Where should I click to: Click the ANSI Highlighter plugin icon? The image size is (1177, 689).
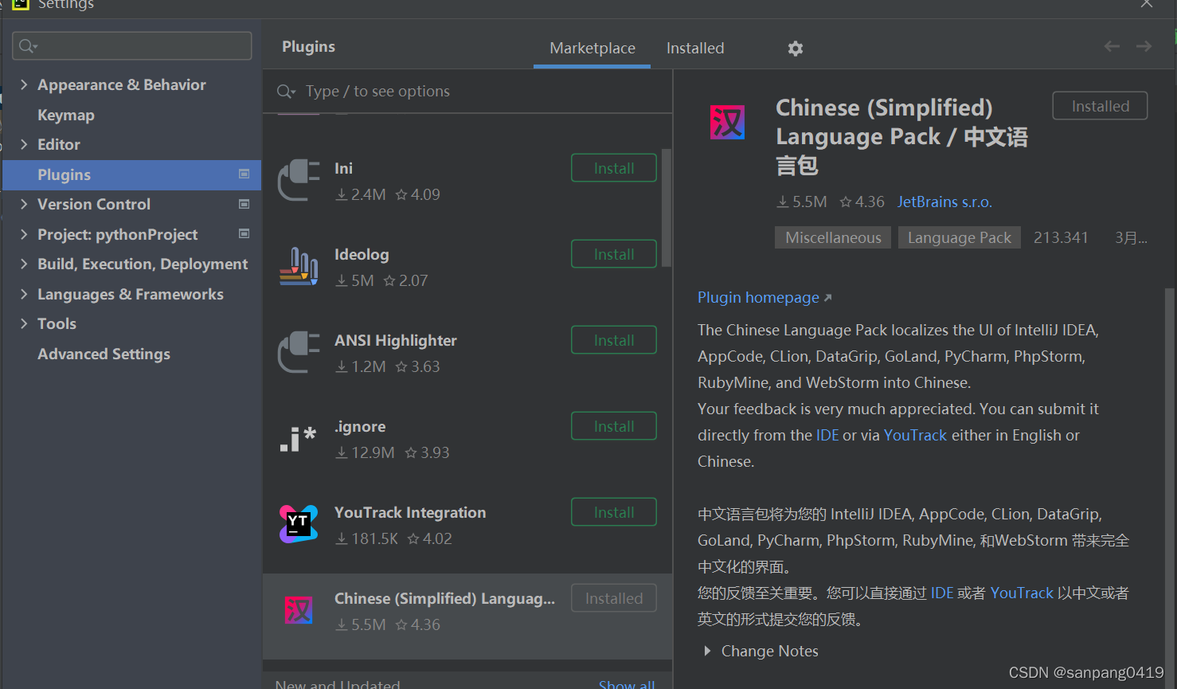coord(299,352)
